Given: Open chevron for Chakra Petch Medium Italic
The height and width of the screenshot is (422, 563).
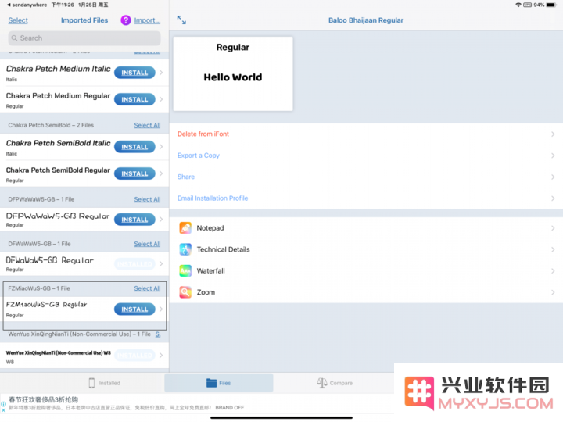Looking at the screenshot, I should 161,73.
